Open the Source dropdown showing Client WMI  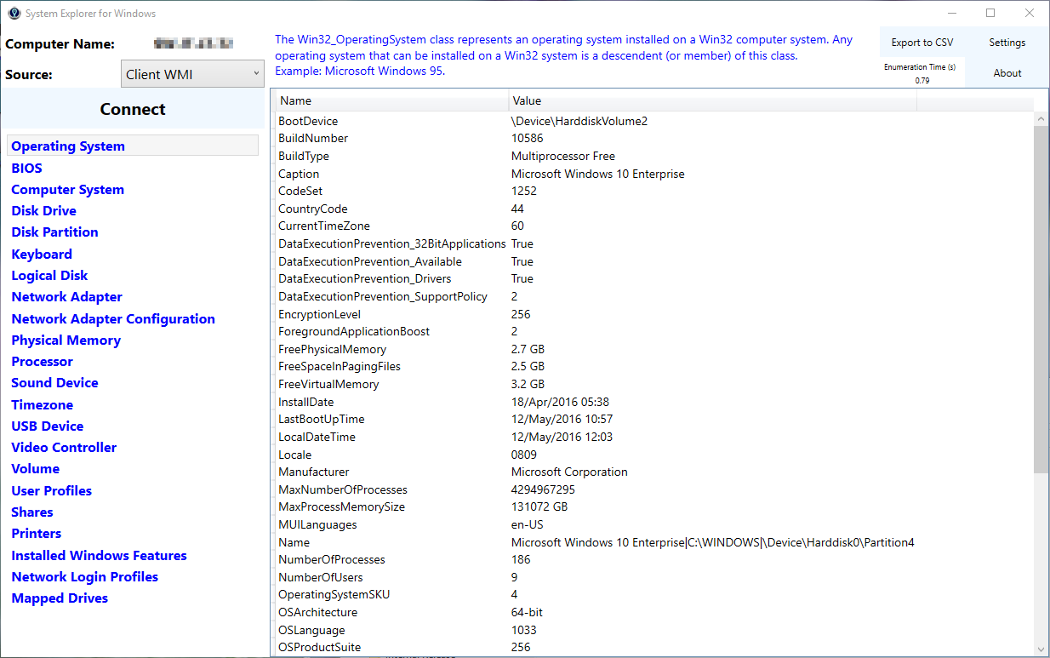point(192,74)
